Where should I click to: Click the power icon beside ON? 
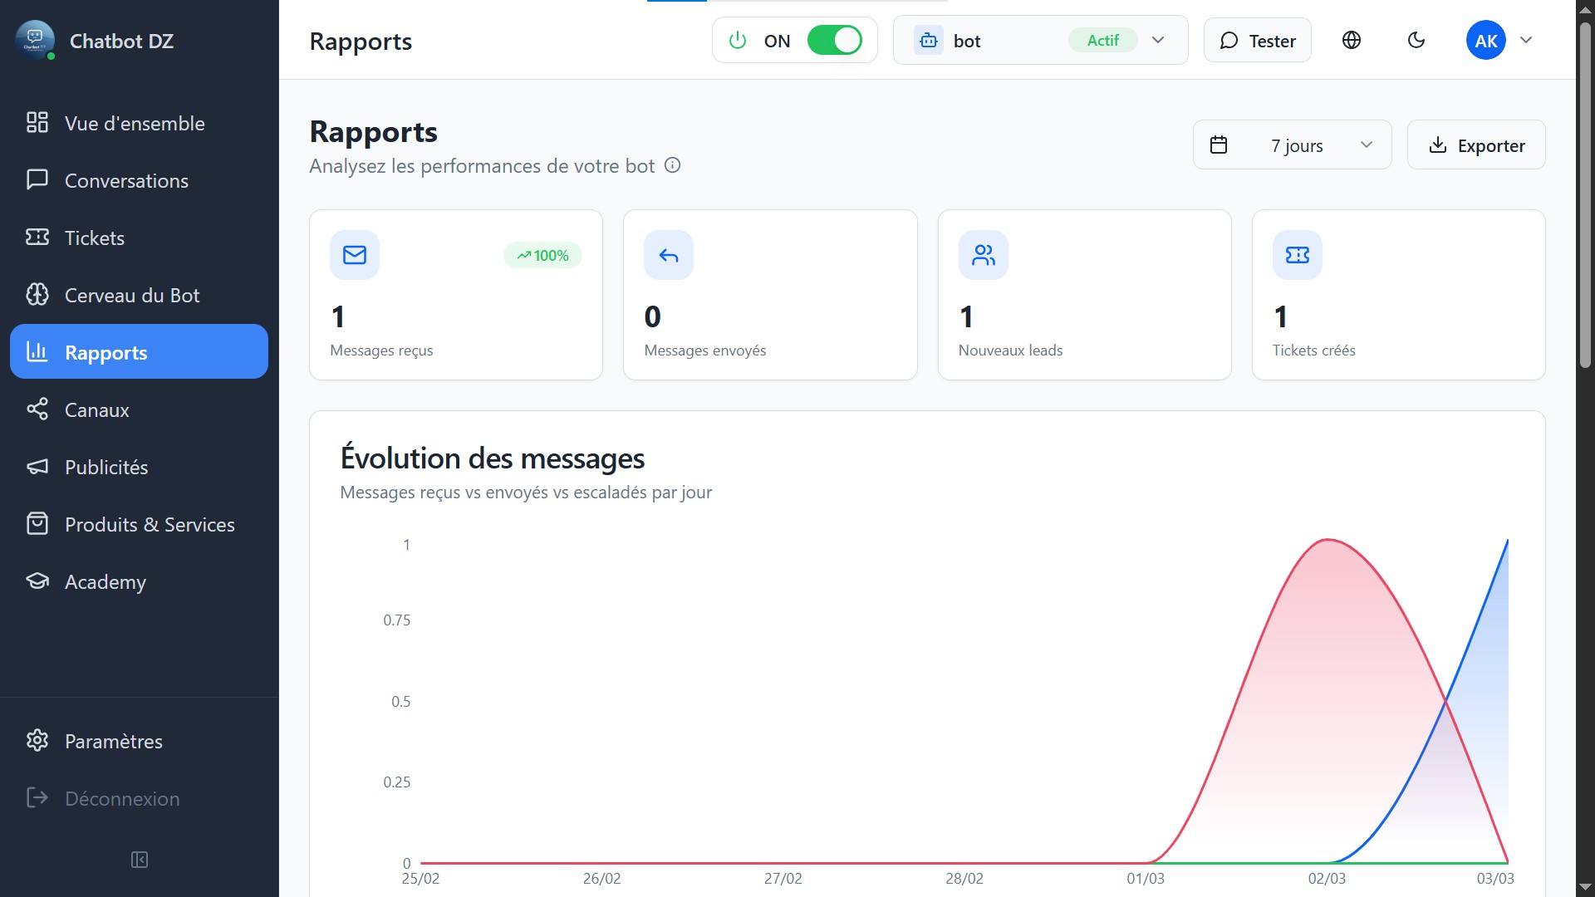pyautogui.click(x=738, y=40)
